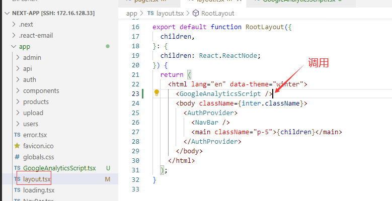The width and height of the screenshot is (392, 201).
Task: Select layout.tsx in the explorer
Action: (37, 179)
